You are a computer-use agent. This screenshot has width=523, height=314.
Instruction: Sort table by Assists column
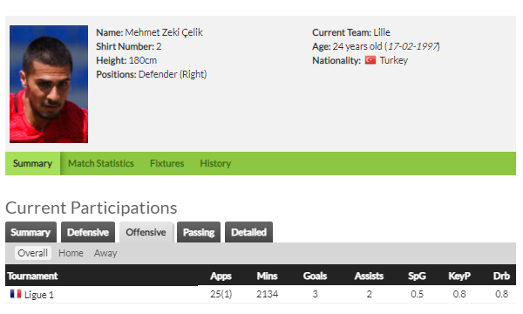pyautogui.click(x=369, y=276)
